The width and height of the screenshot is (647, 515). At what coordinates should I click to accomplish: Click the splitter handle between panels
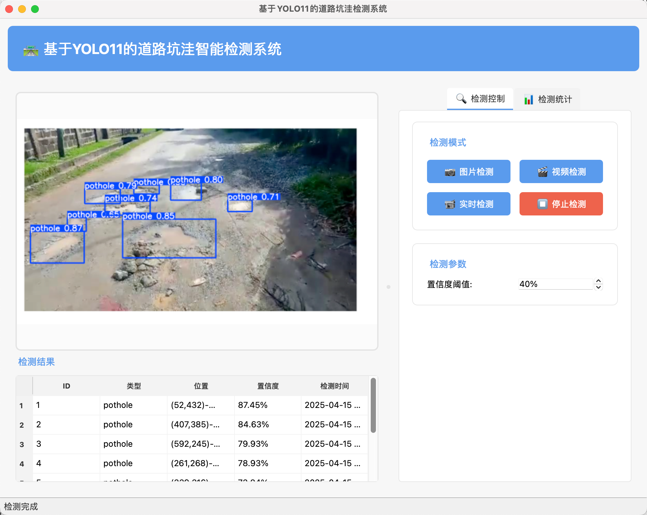point(389,287)
